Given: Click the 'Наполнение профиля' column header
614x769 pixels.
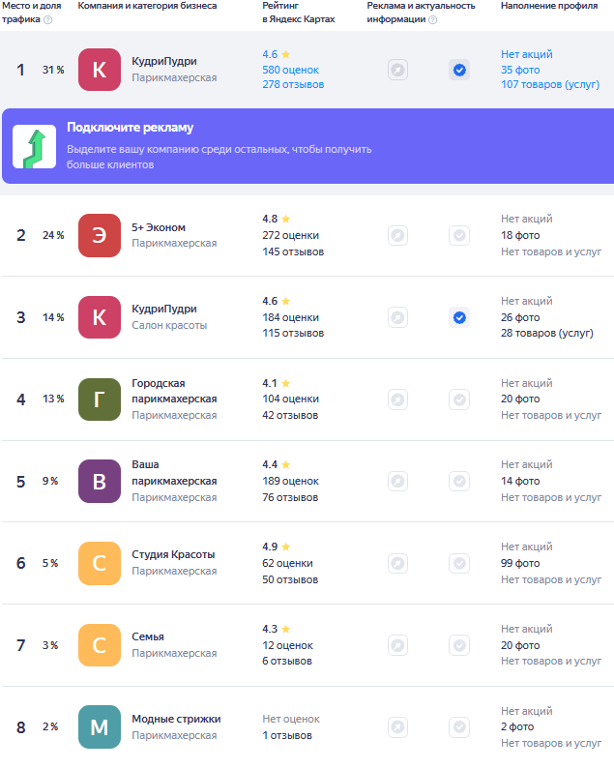Looking at the screenshot, I should 549,6.
